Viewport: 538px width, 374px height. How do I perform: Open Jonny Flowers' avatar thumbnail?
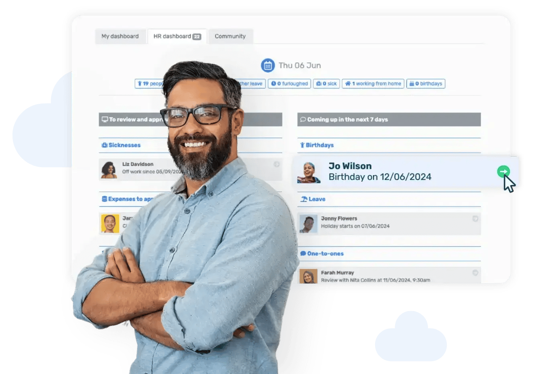tap(308, 224)
